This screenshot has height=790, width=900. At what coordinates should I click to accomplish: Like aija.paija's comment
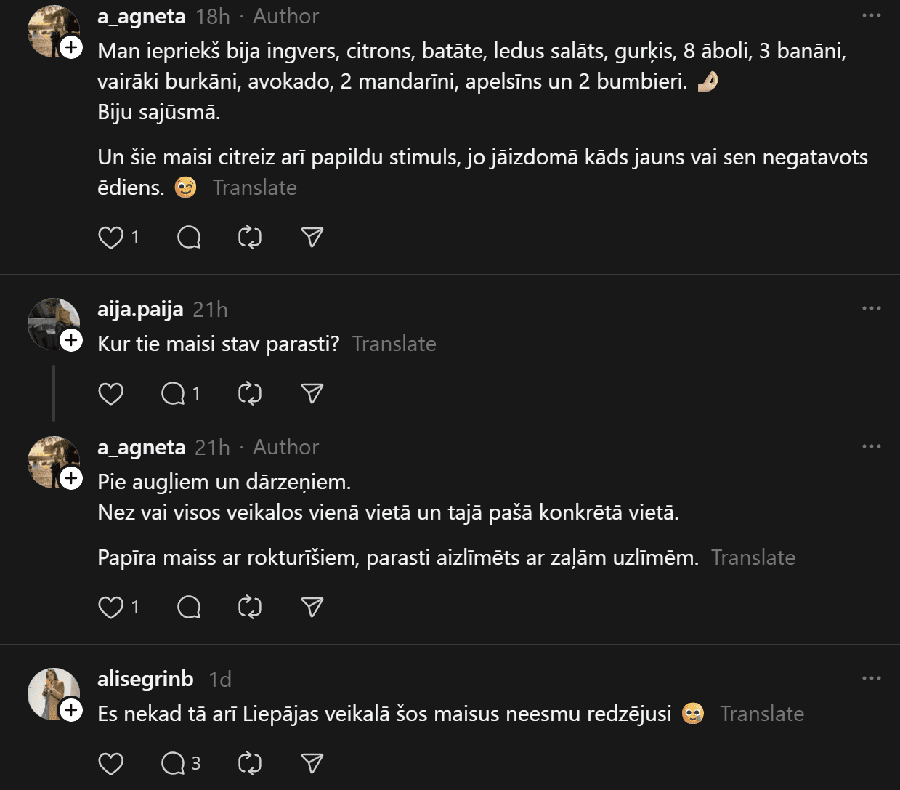click(x=111, y=394)
